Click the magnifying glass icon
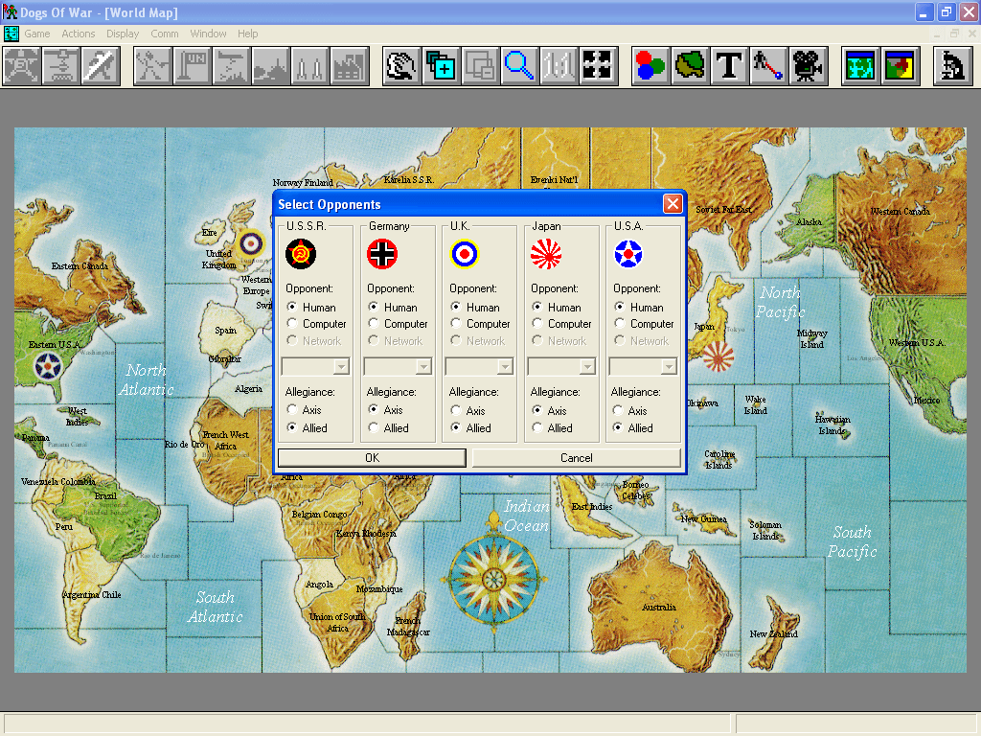The width and height of the screenshot is (981, 736). click(x=519, y=66)
